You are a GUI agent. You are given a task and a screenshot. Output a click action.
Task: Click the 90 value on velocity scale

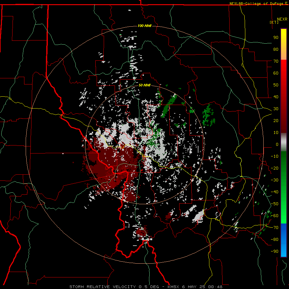coord(276,38)
